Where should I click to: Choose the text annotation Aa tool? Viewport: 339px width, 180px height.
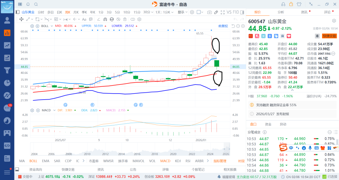84,19
